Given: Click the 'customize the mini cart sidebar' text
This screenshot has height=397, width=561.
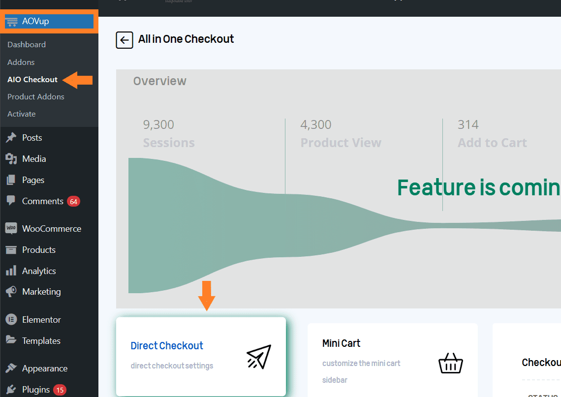Looking at the screenshot, I should tap(361, 371).
